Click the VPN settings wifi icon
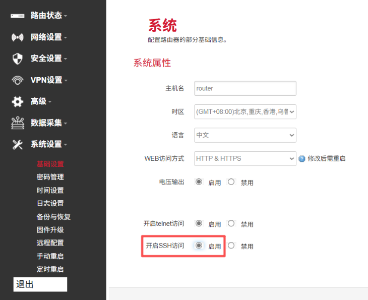Viewport: 368px width, 300px height. point(17,80)
